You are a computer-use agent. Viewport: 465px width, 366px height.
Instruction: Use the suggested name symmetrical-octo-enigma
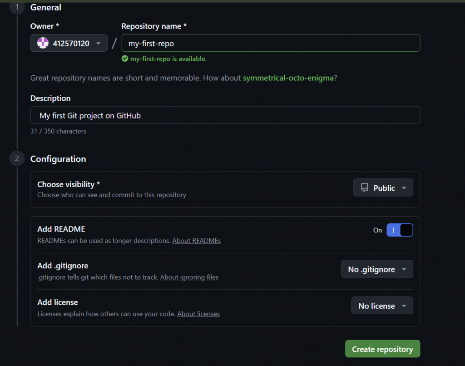[x=288, y=78]
